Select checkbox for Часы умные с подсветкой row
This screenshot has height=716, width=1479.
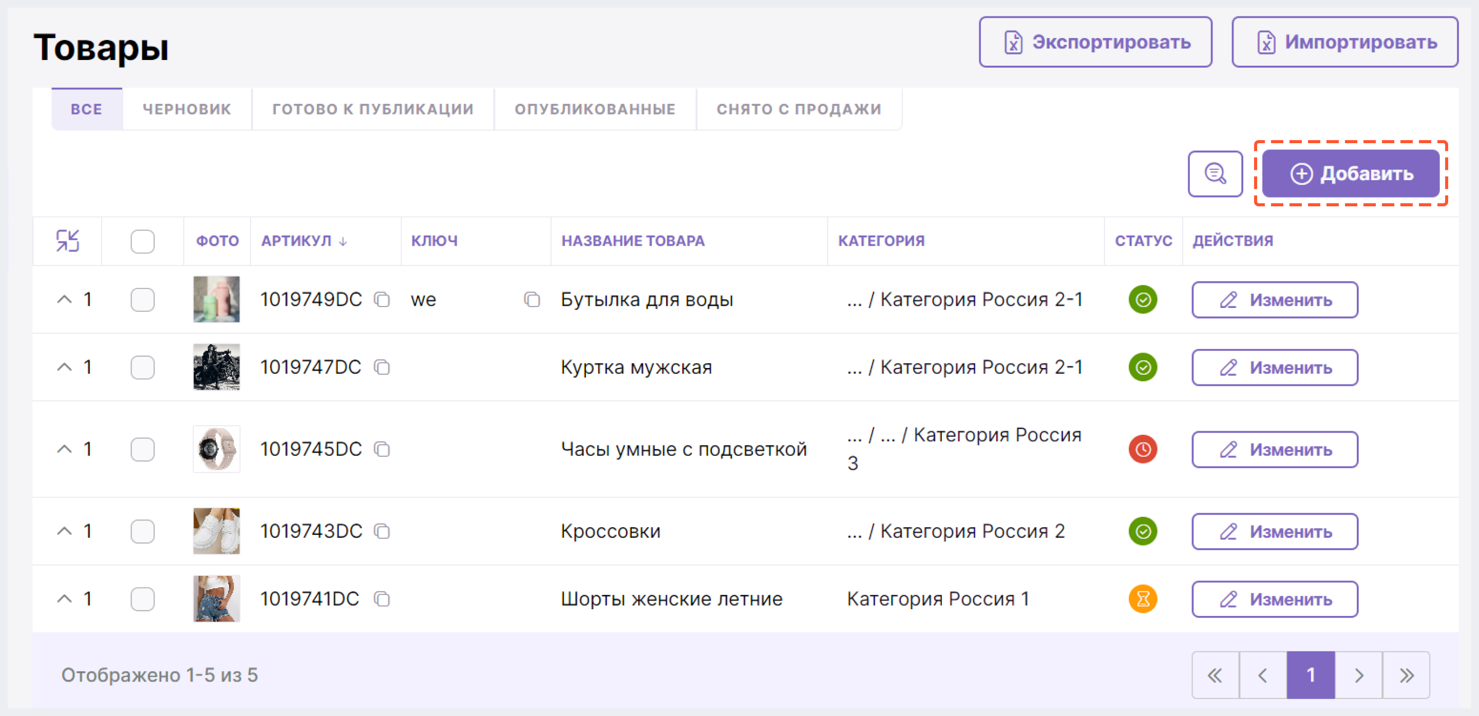(x=142, y=449)
